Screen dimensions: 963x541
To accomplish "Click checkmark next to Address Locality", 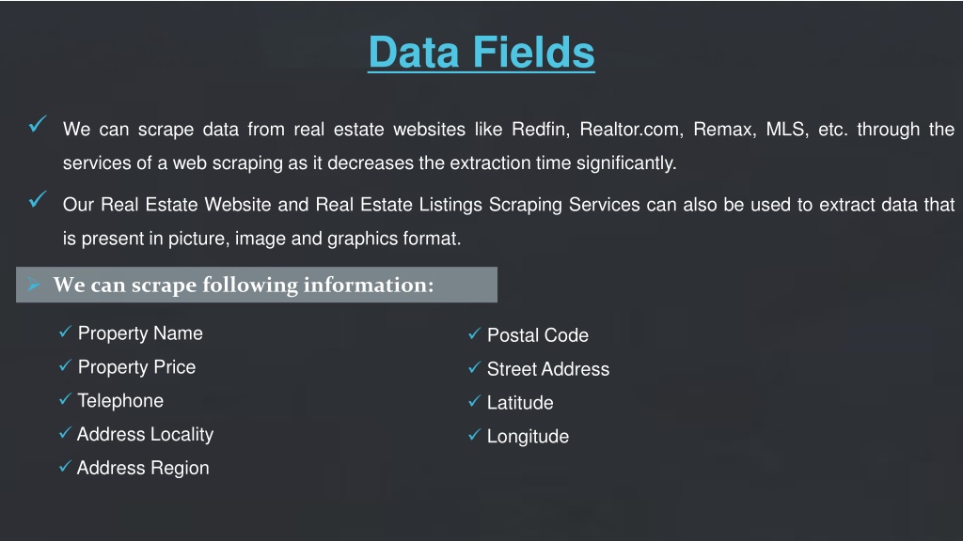I will point(65,432).
